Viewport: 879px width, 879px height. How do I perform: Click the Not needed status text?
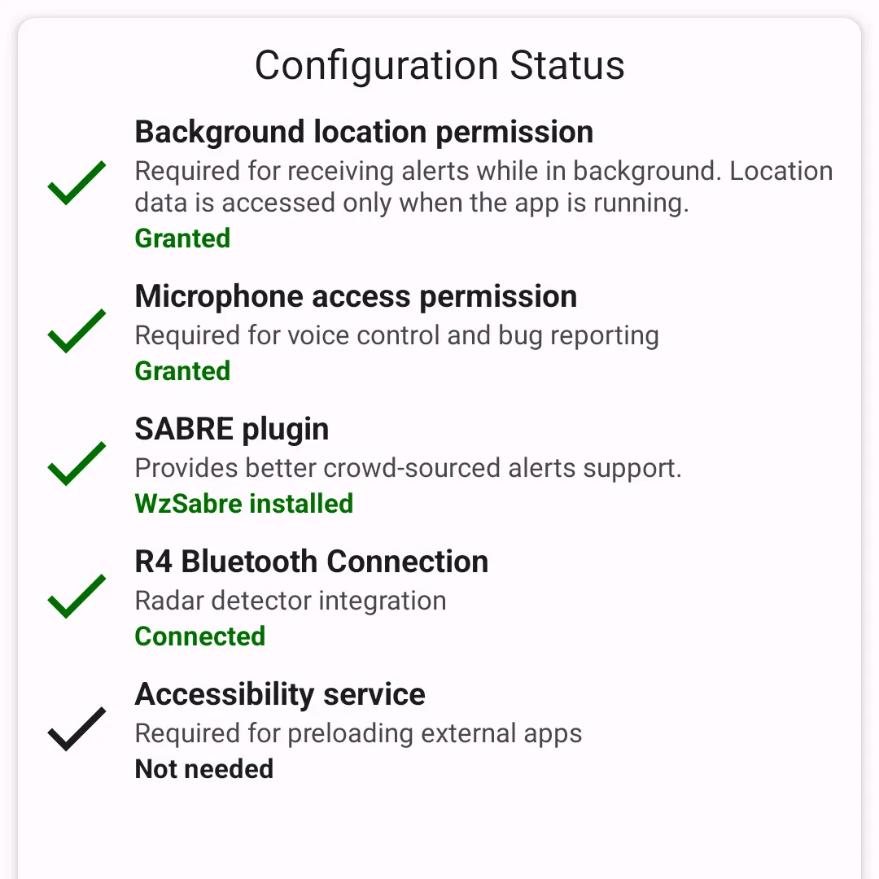coord(203,769)
